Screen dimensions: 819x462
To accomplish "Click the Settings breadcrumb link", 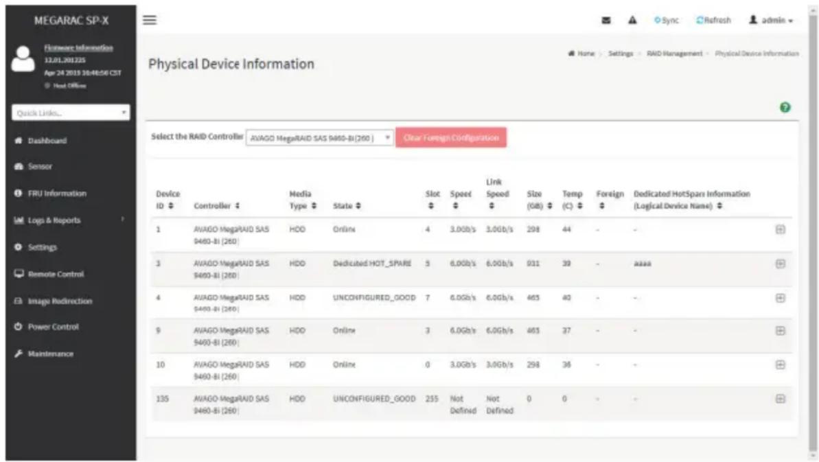I will 621,54.
